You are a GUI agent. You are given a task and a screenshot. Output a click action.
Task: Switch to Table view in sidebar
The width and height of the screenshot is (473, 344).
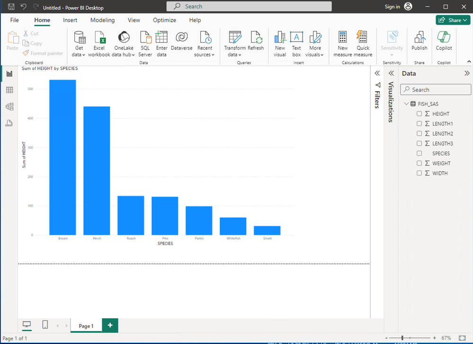(9, 90)
